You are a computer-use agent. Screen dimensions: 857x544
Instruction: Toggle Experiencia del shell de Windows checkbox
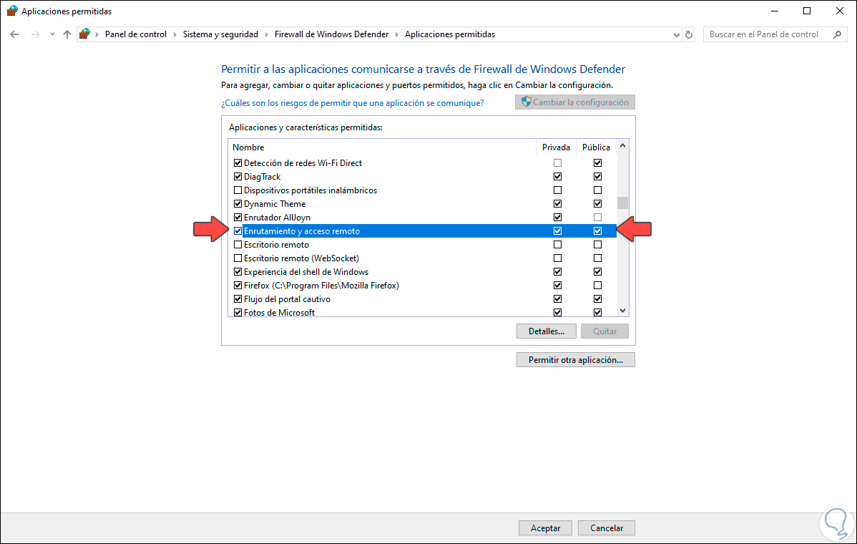237,272
